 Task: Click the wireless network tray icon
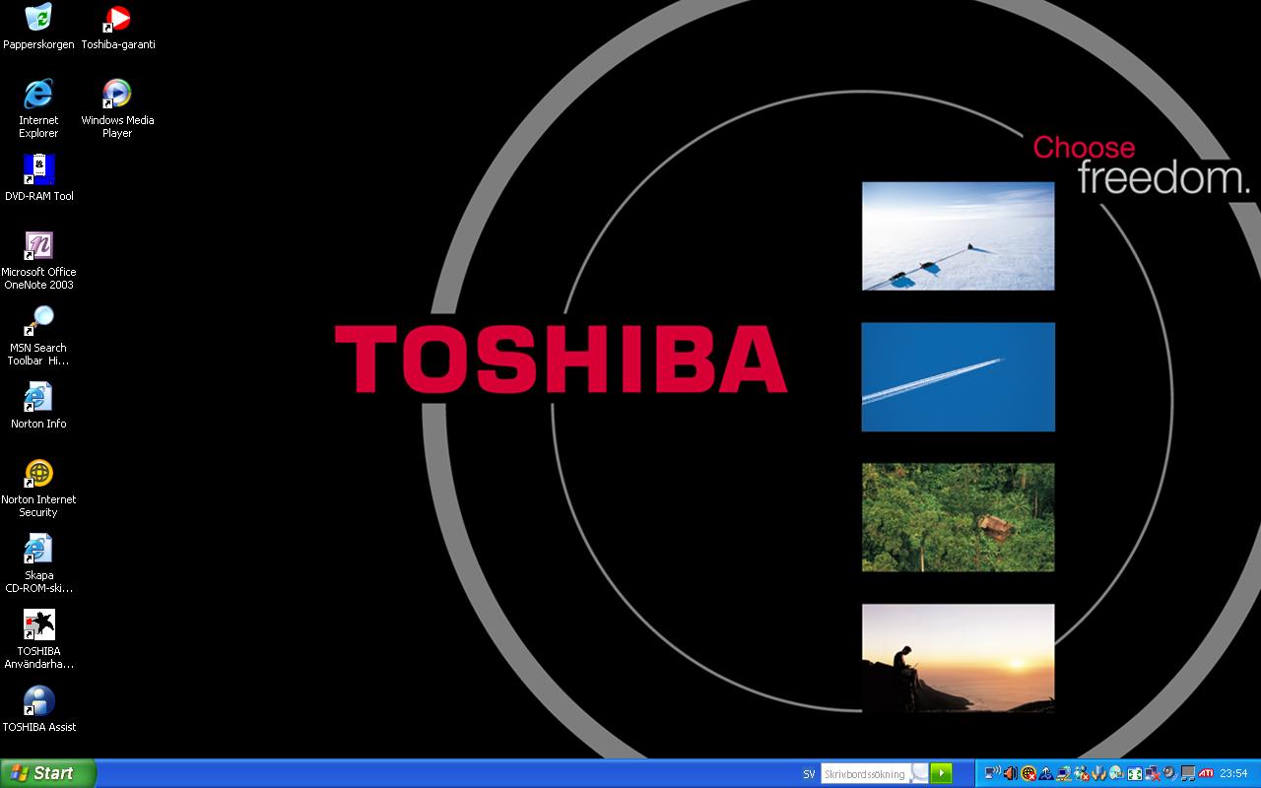993,773
